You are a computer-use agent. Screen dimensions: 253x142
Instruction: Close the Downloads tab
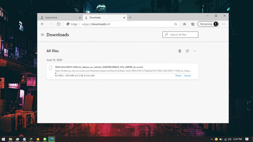pyautogui.click(x=124, y=18)
